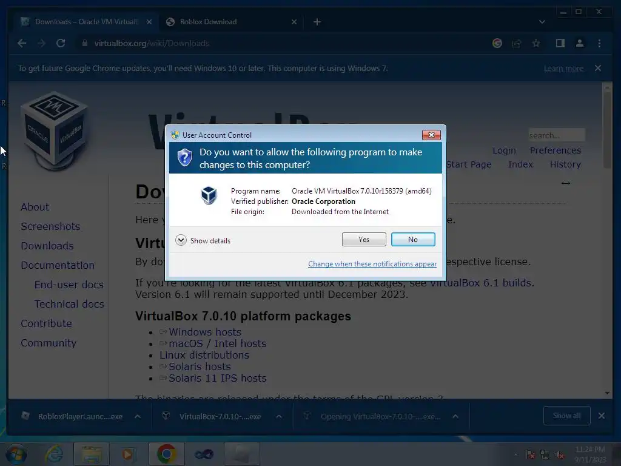Viewport: 621px width, 466px height.
Task: Open the Start Page menu item
Action: click(x=469, y=164)
